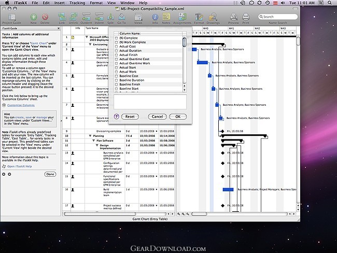Open the start date dropdown in row 17
Viewport: 337px width, 253px height.
pyautogui.click(x=157, y=205)
